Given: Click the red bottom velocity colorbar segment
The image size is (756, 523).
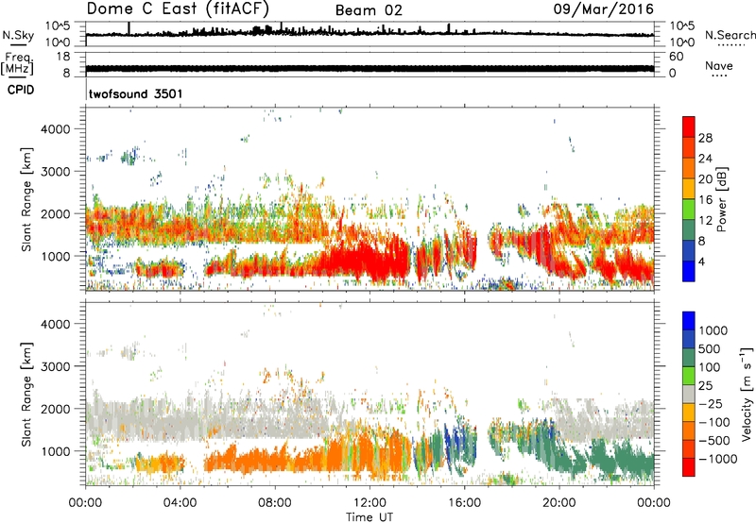Looking at the screenshot, I should coord(689,467).
